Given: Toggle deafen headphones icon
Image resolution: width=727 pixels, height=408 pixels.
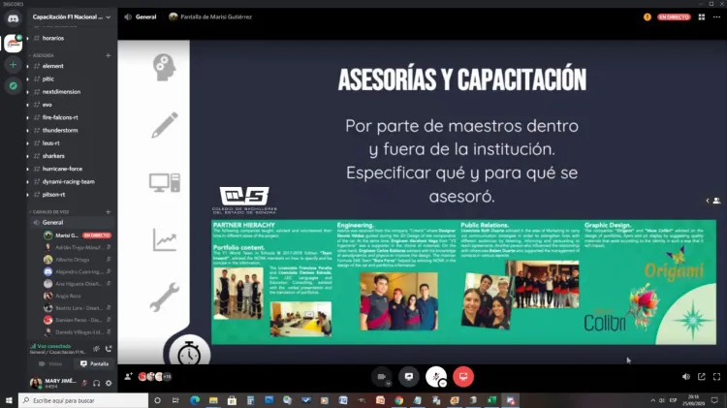Looking at the screenshot, I should pos(96,383).
